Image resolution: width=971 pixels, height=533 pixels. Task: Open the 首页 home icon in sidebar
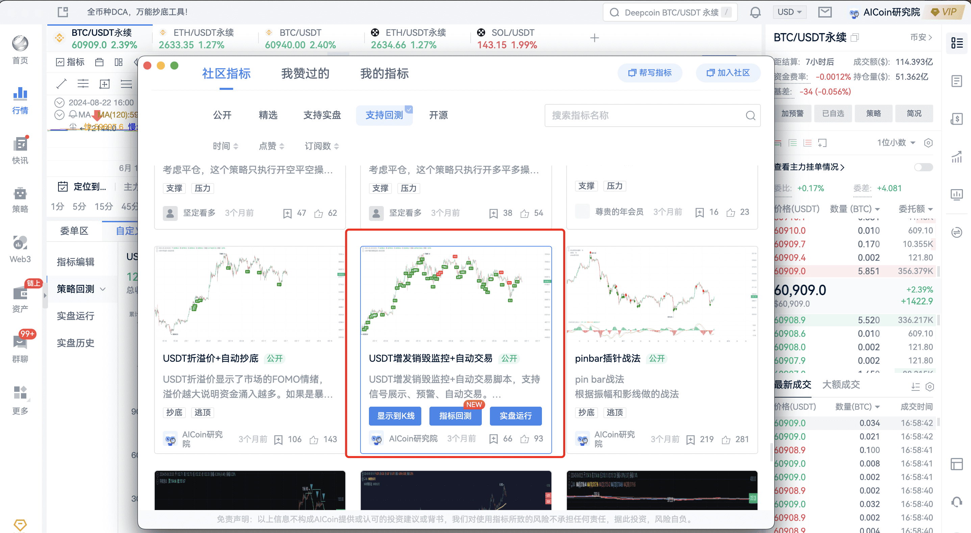(x=20, y=43)
